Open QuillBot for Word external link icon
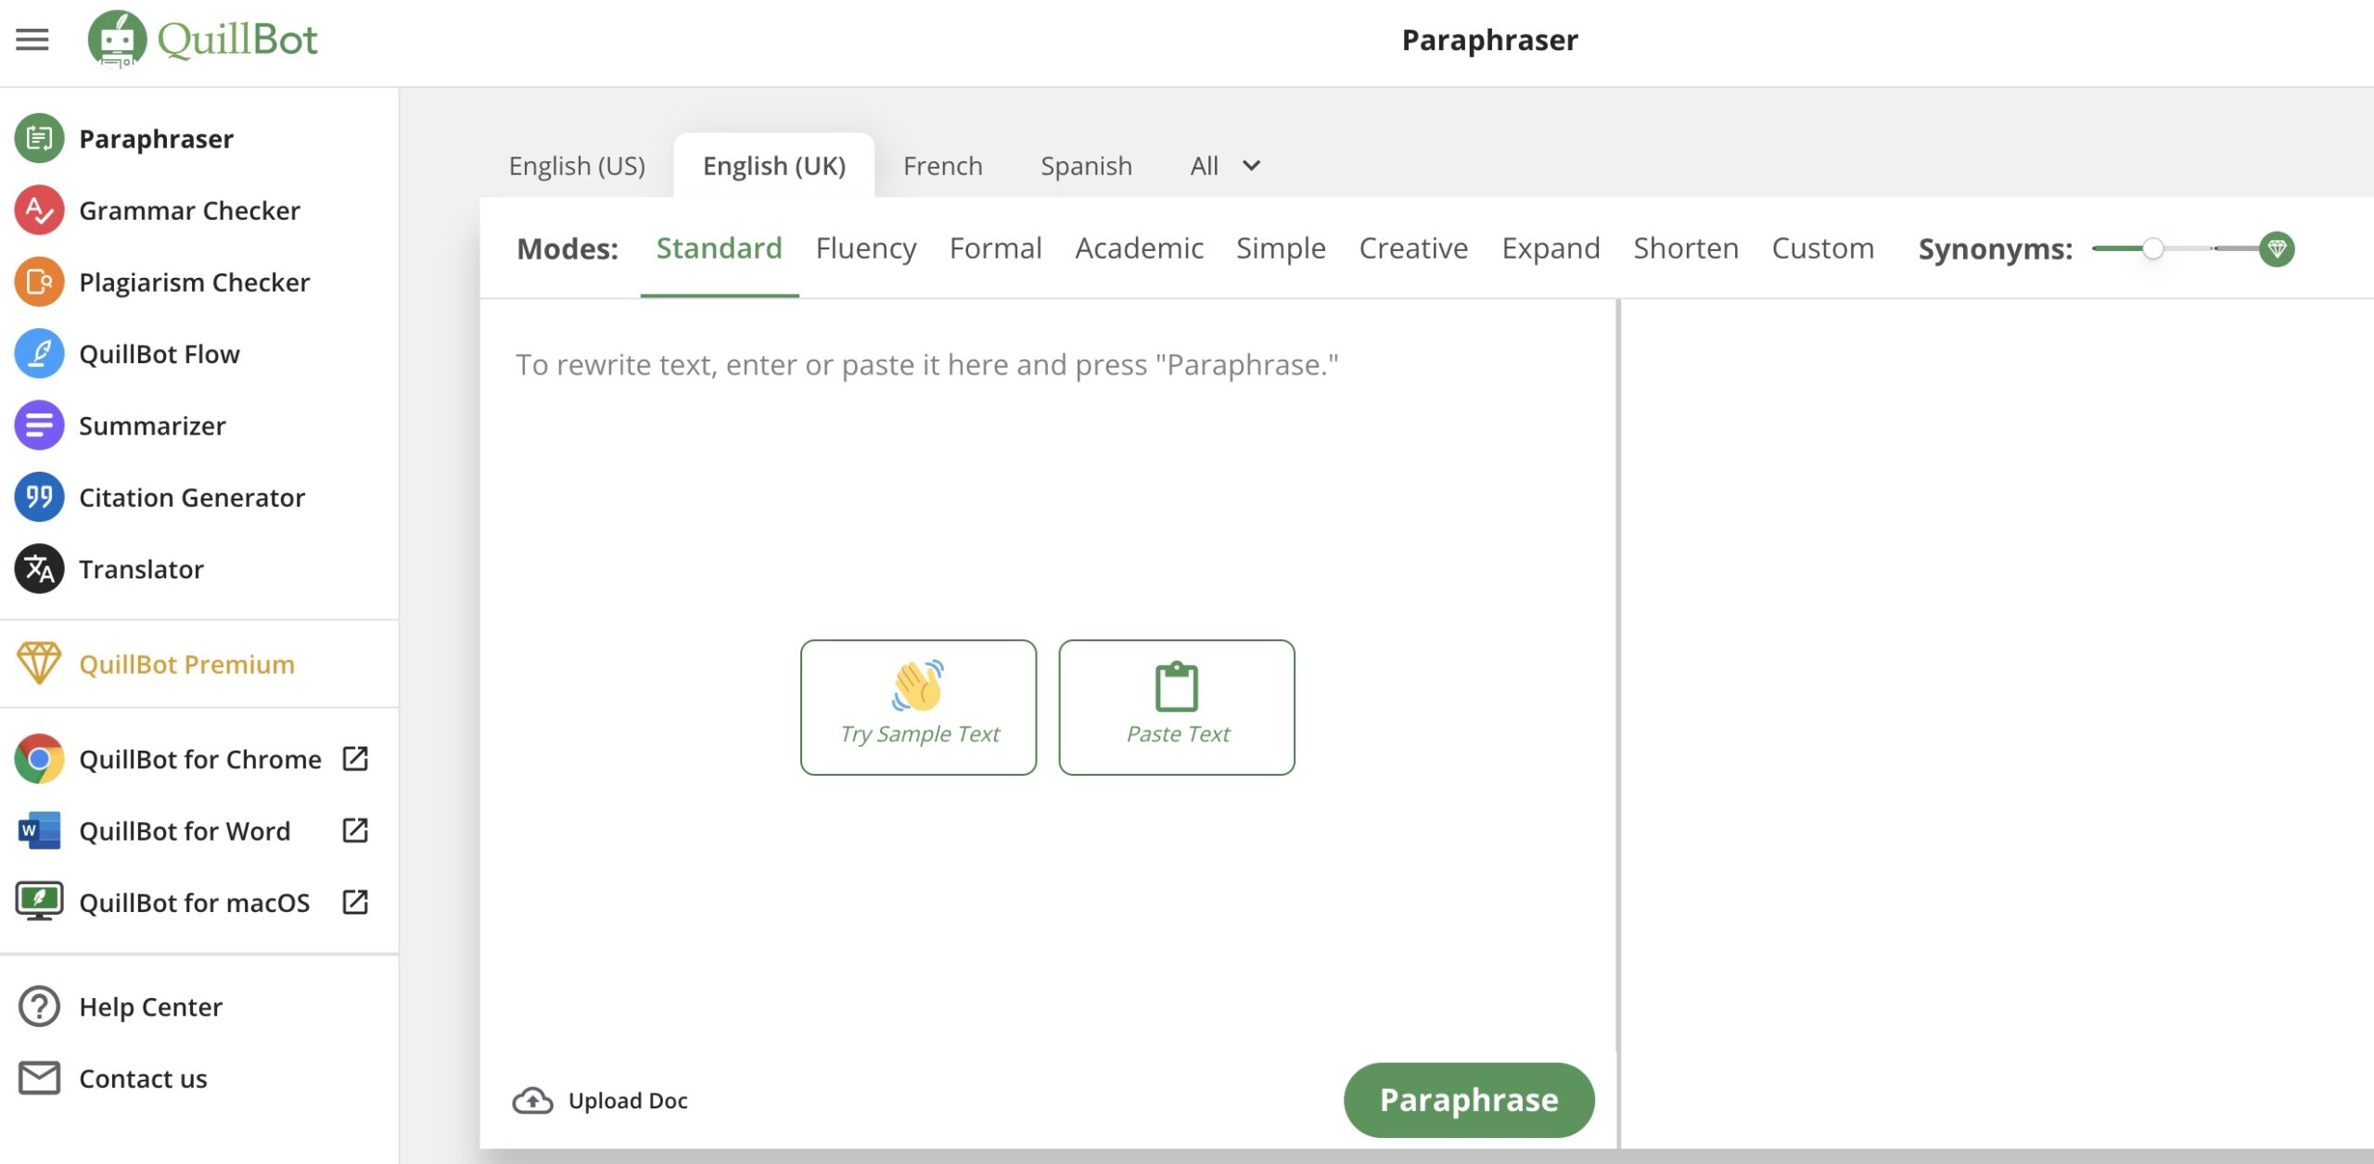Viewport: 2374px width, 1164px height. pyautogui.click(x=355, y=830)
